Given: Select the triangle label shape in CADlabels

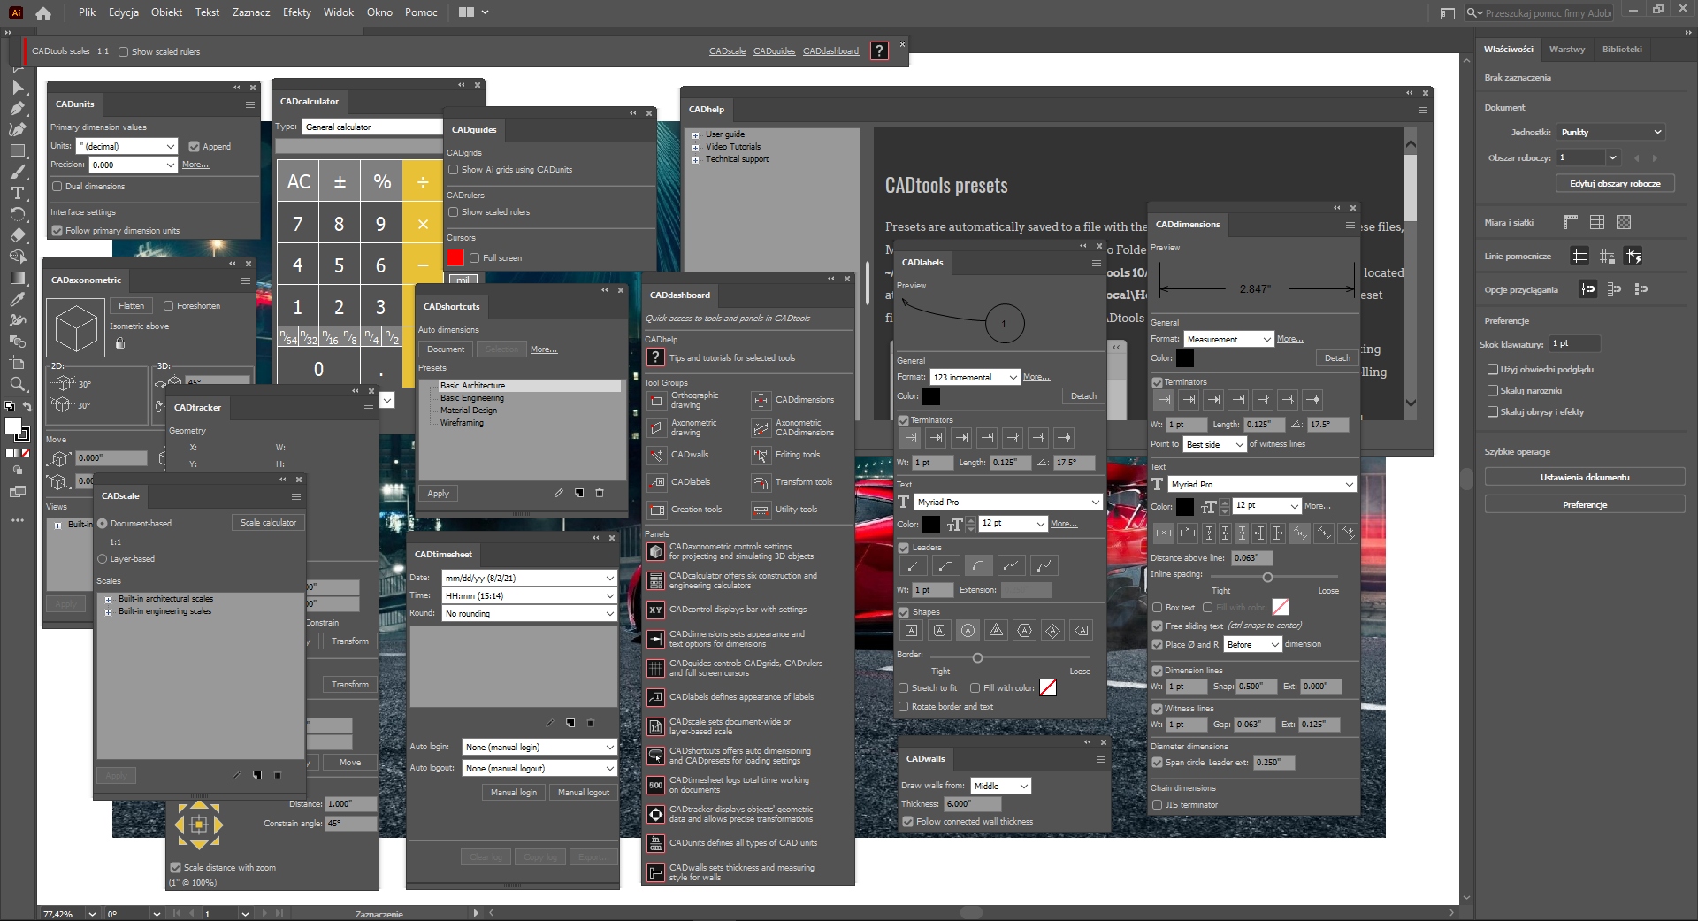Looking at the screenshot, I should [x=996, y=630].
